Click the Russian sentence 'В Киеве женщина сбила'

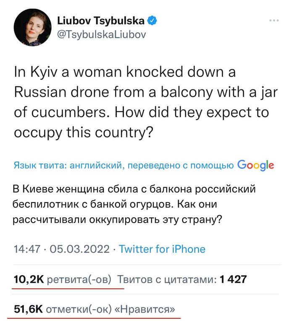tap(134, 189)
